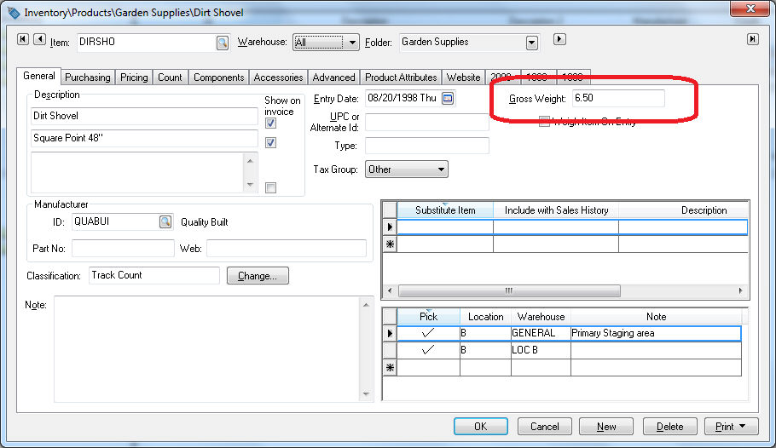Click the UPC or Alternate Id field
Image resolution: width=776 pixels, height=448 pixels.
pos(426,122)
